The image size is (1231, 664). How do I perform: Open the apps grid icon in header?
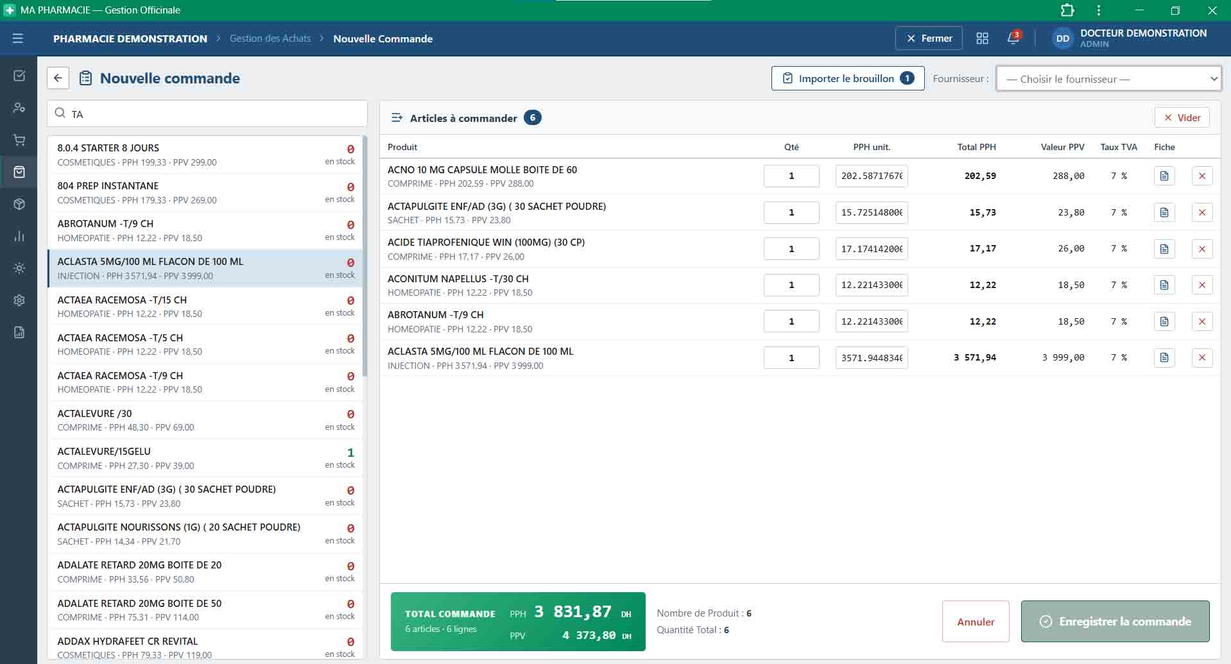[982, 38]
